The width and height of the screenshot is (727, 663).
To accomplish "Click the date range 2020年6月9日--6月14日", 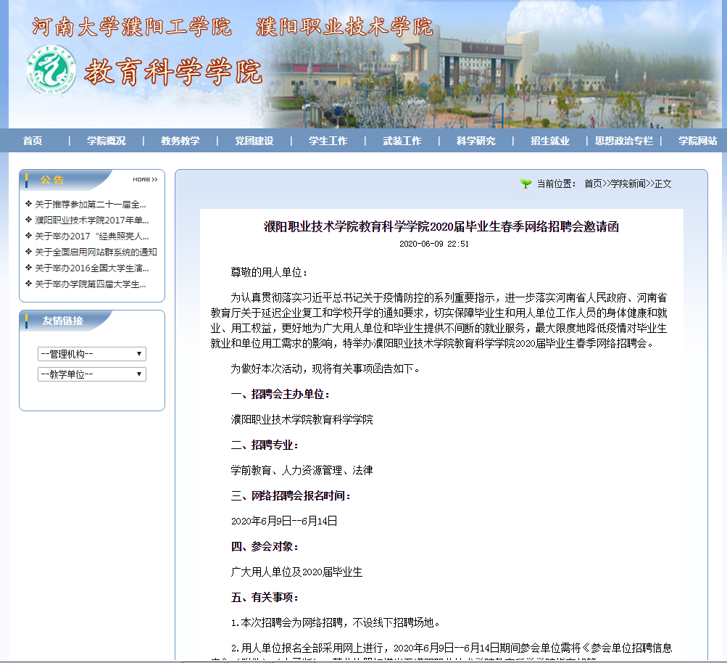I will tap(284, 521).
